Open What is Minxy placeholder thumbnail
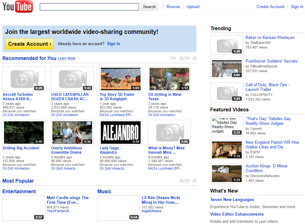Image resolution: width=305 pixels, height=224 pixels. point(169,133)
